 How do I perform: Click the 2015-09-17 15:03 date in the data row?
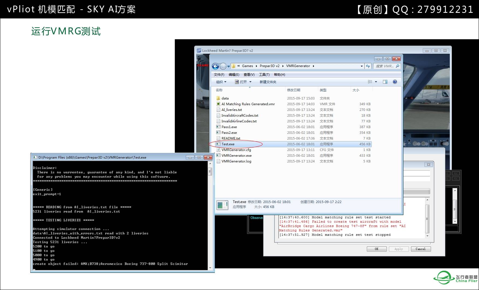tap(301, 98)
